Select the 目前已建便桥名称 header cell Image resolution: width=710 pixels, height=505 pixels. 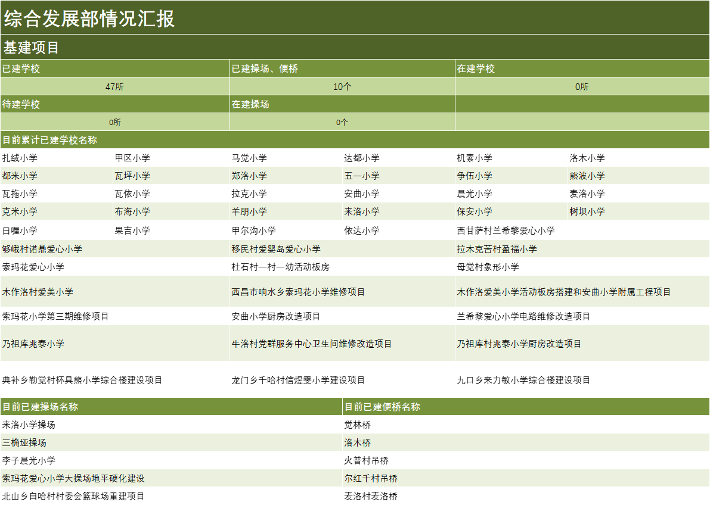[526, 406]
